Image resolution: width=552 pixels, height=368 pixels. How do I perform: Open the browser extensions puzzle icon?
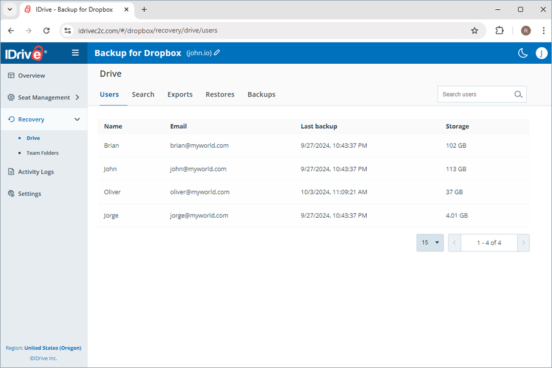pos(499,30)
